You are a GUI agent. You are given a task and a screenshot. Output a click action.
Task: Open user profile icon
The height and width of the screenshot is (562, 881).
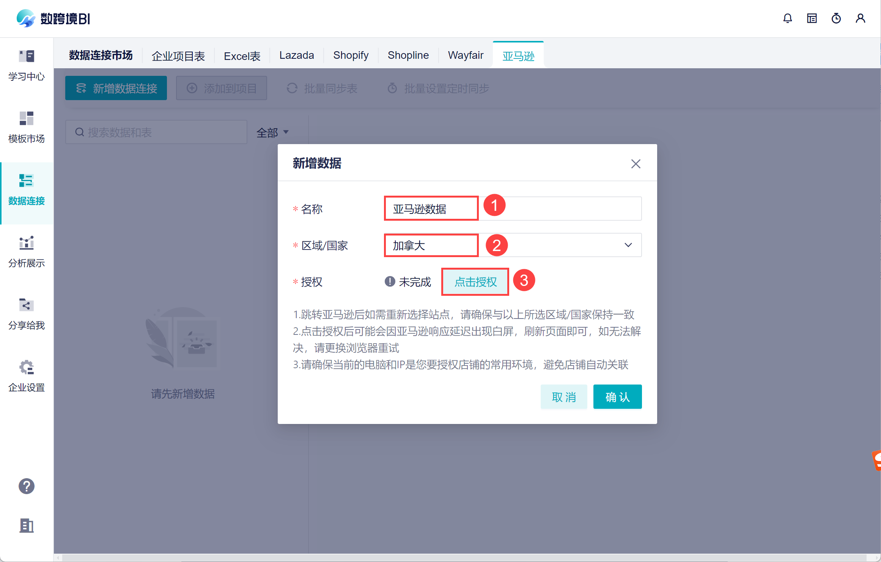(x=860, y=18)
